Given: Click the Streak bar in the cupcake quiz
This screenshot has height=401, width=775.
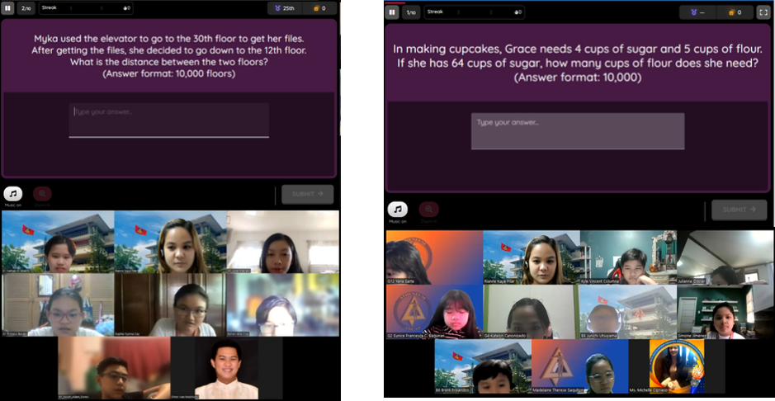Looking at the screenshot, I should coord(474,12).
